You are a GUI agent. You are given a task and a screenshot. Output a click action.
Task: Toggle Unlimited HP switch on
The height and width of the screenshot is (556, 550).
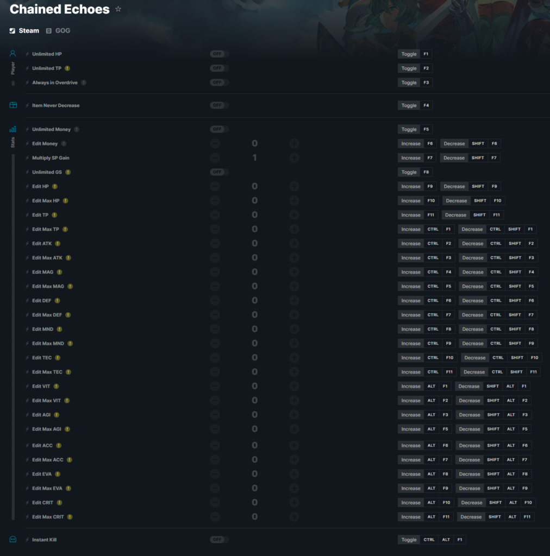pyautogui.click(x=219, y=54)
